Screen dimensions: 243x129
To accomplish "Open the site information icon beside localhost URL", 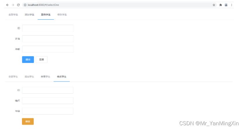I will coord(25,5).
